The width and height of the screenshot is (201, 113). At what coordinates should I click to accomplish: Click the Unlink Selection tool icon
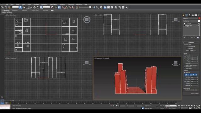click(x=6, y=7)
